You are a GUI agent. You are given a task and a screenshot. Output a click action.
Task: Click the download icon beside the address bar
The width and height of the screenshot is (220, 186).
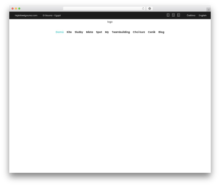150,9
